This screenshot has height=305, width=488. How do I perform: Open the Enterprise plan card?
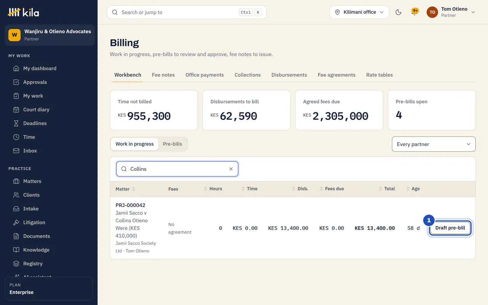pos(49,289)
